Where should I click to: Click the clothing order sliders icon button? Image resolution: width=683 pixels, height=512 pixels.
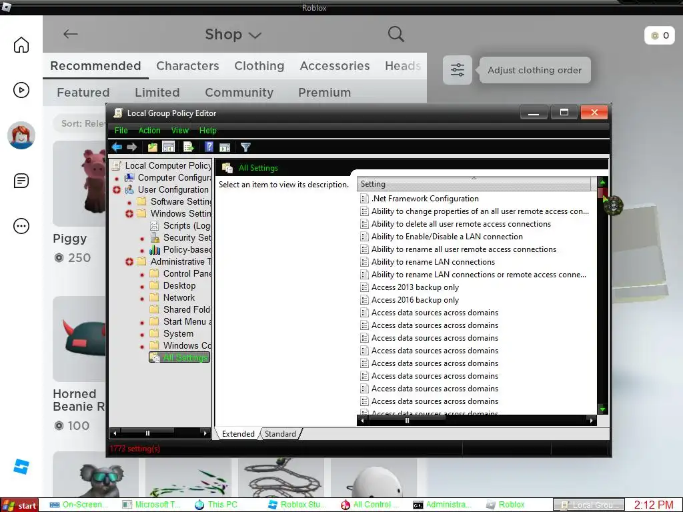458,69
